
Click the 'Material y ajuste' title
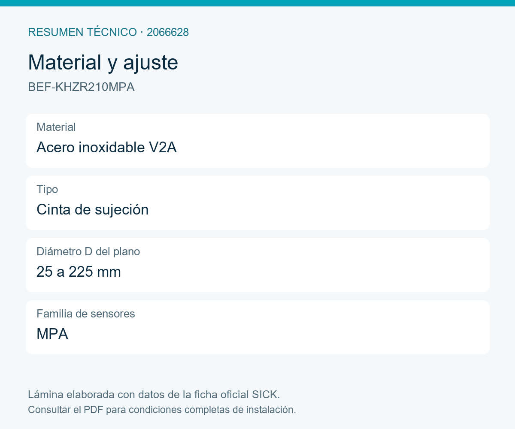[x=103, y=63]
